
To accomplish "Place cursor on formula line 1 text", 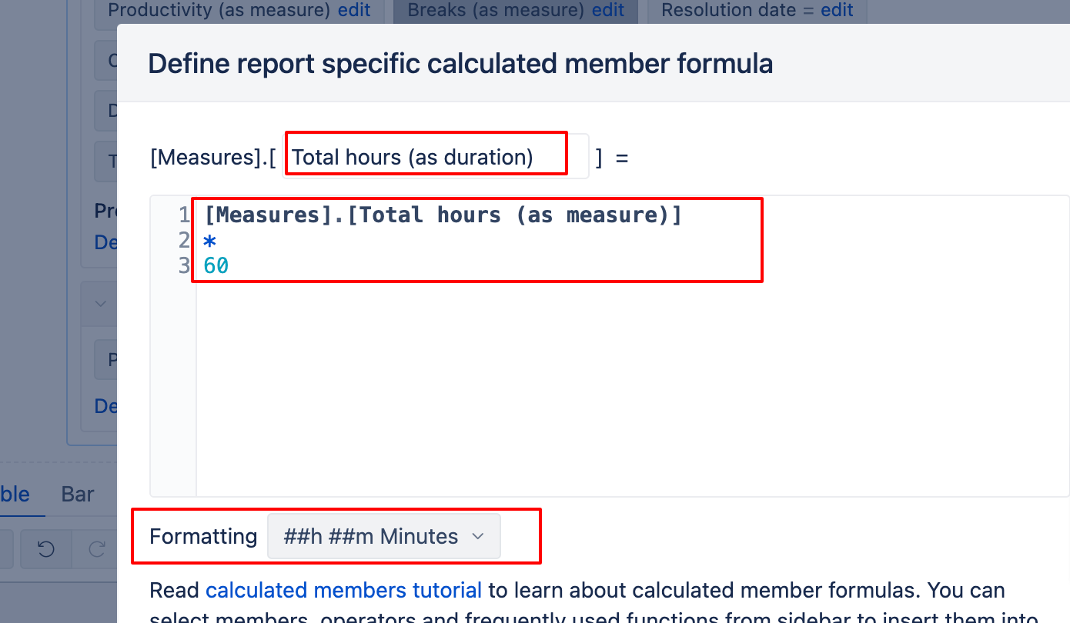I will click(443, 215).
